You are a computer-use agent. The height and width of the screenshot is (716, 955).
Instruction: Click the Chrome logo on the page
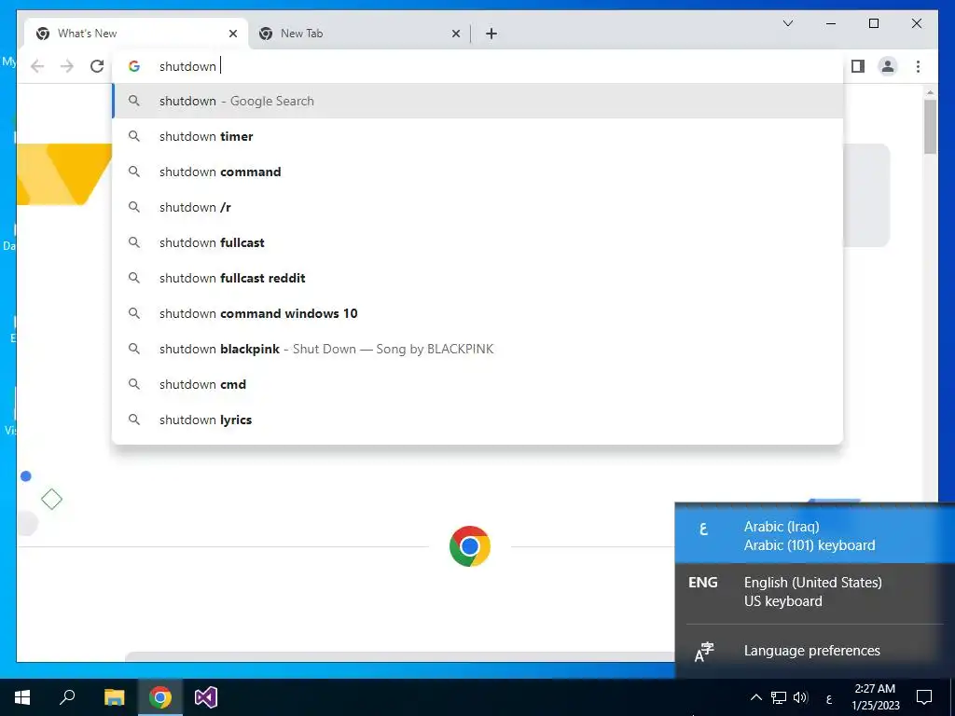pyautogui.click(x=470, y=546)
